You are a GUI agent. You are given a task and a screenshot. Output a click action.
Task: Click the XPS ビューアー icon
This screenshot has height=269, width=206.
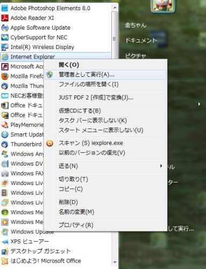click(5, 242)
